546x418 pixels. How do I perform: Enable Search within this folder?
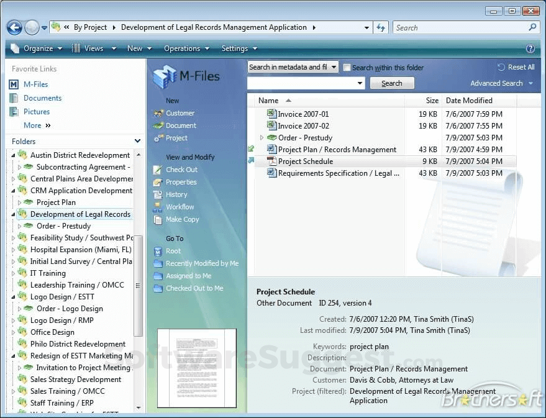coord(347,68)
